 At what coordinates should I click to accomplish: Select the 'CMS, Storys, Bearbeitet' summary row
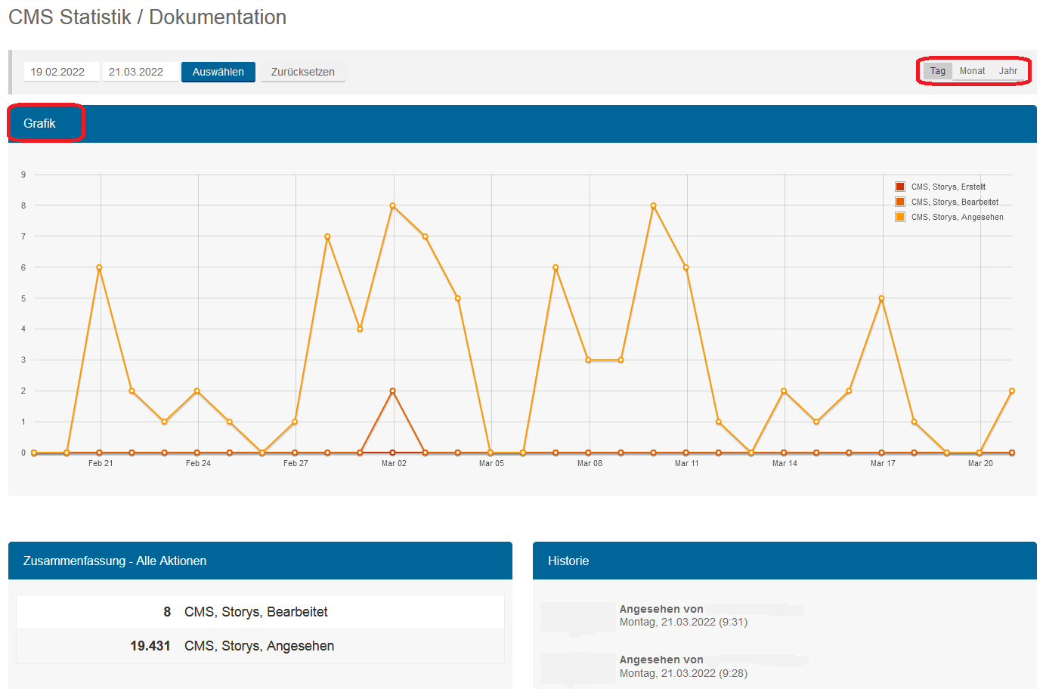pyautogui.click(x=260, y=612)
